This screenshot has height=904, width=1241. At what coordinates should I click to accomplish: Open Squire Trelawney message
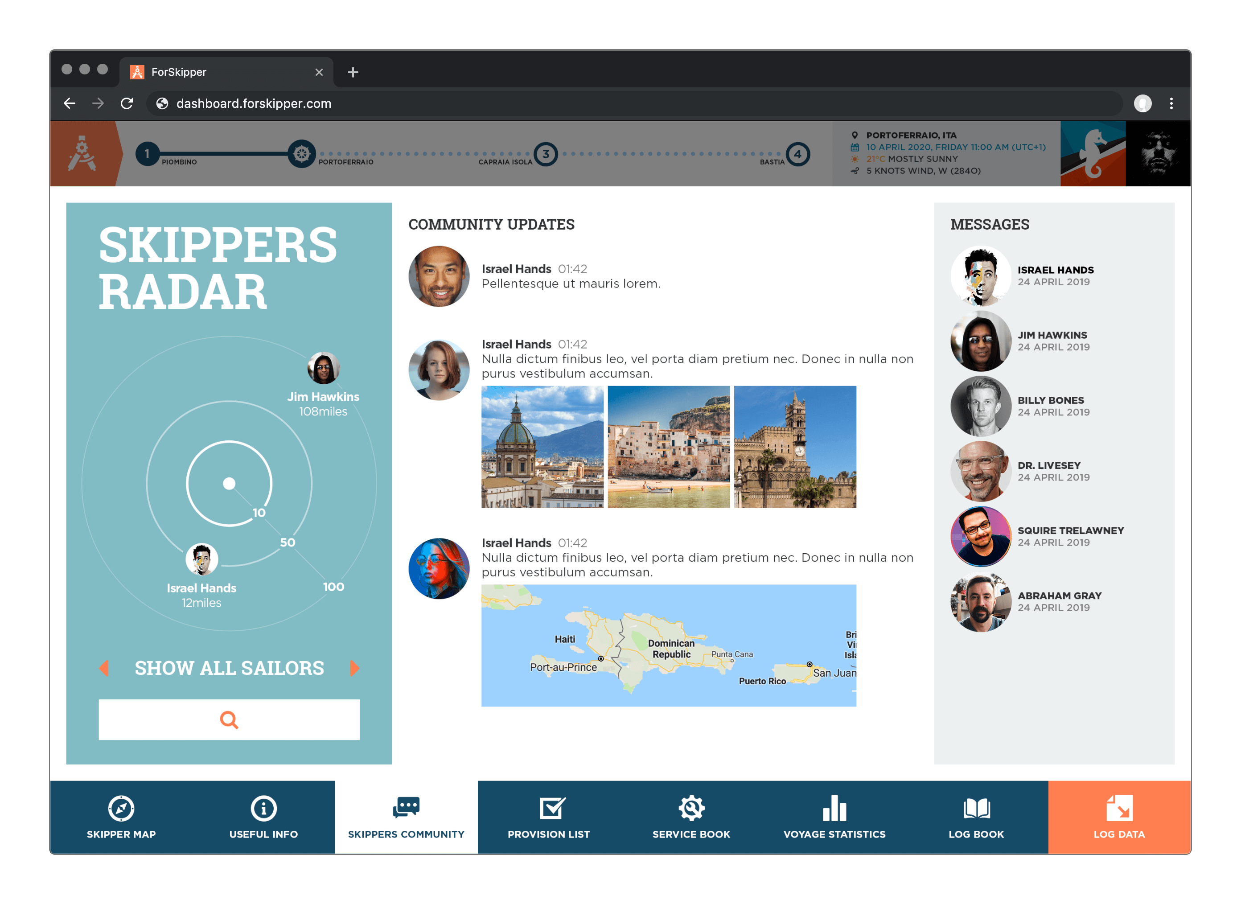pos(1070,536)
